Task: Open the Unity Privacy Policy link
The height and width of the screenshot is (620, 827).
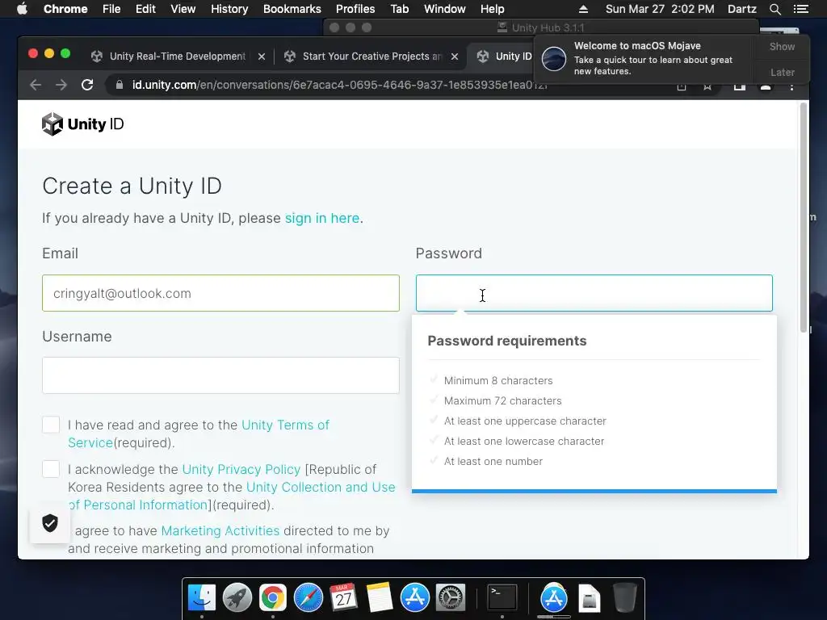Action: point(241,469)
